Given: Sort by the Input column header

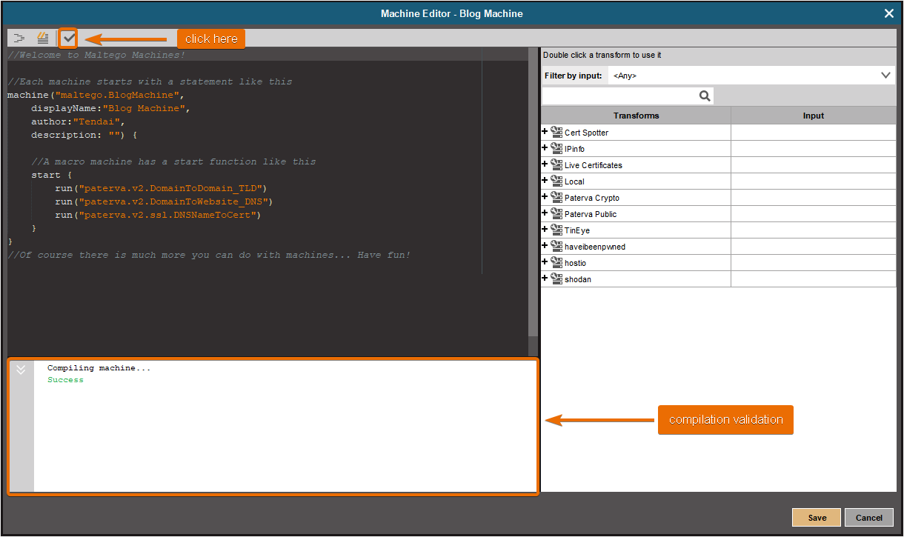Looking at the screenshot, I should point(814,116).
